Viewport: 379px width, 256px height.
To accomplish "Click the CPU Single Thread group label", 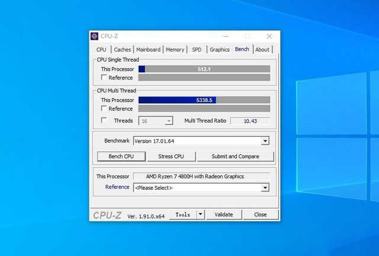I will point(118,59).
